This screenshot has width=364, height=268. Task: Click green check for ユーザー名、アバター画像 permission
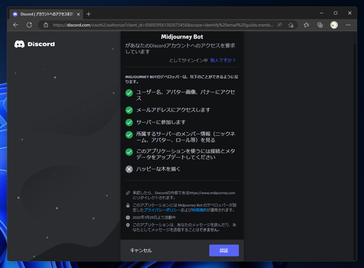(129, 93)
